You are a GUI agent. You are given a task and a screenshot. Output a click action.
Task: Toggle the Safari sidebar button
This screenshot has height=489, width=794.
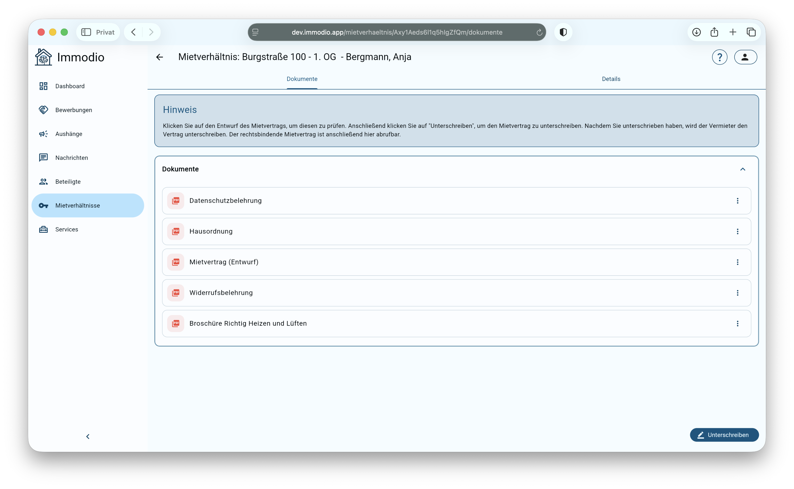(86, 32)
